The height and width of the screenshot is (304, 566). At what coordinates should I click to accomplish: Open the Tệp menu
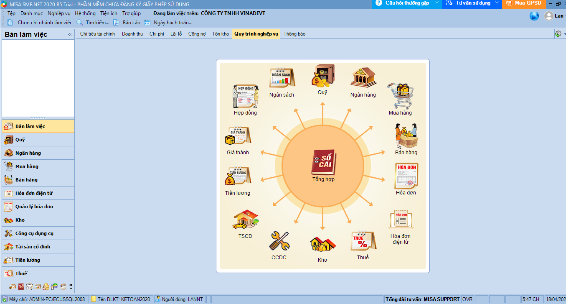point(11,13)
